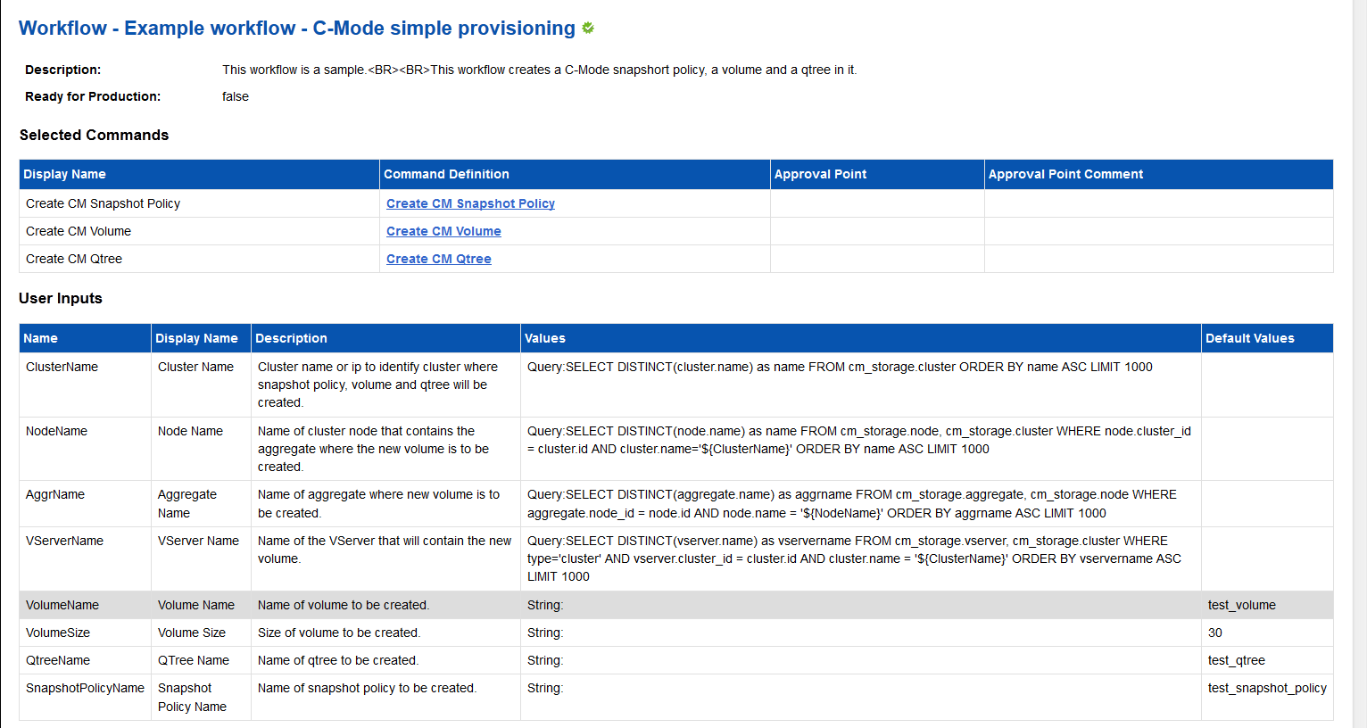Click the AggrName row name cell
The height and width of the screenshot is (728, 1367).
(55, 494)
